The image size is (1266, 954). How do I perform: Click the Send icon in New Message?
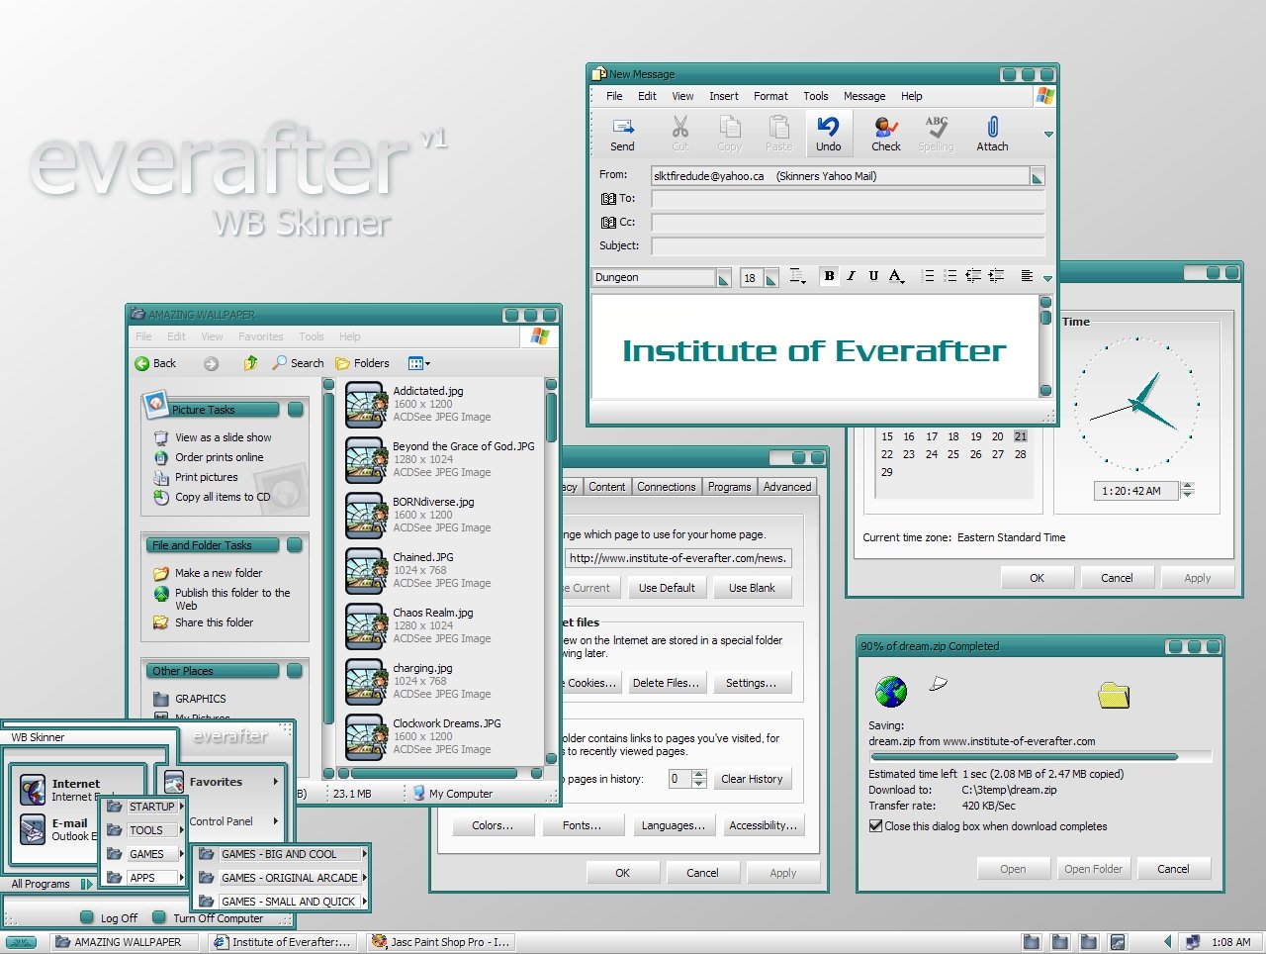[623, 127]
